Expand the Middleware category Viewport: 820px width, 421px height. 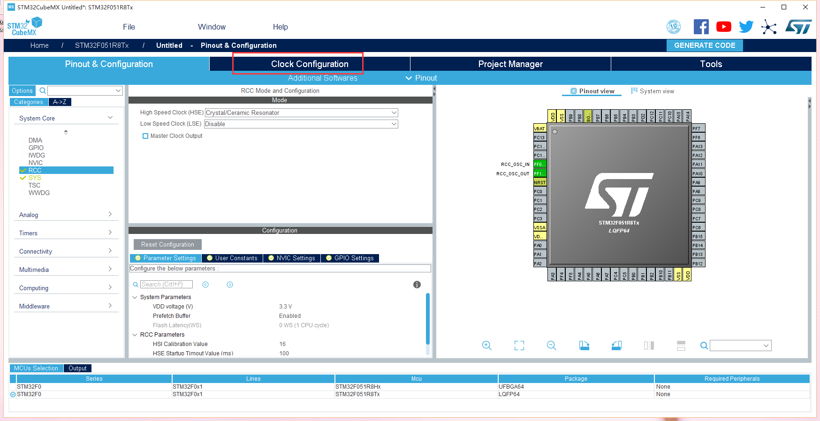[110, 306]
